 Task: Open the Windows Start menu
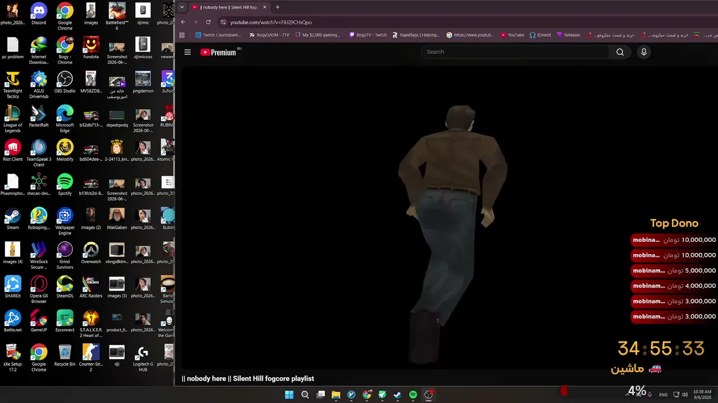coord(289,395)
